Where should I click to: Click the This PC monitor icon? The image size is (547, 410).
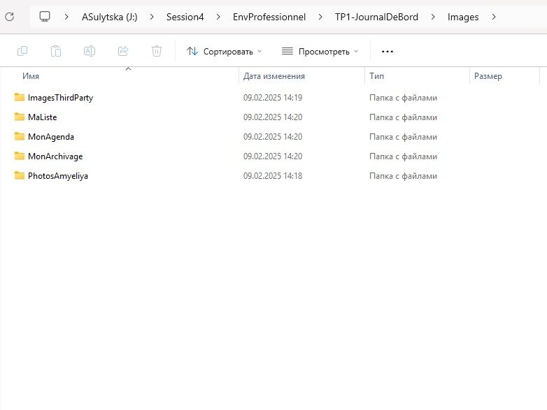click(45, 16)
